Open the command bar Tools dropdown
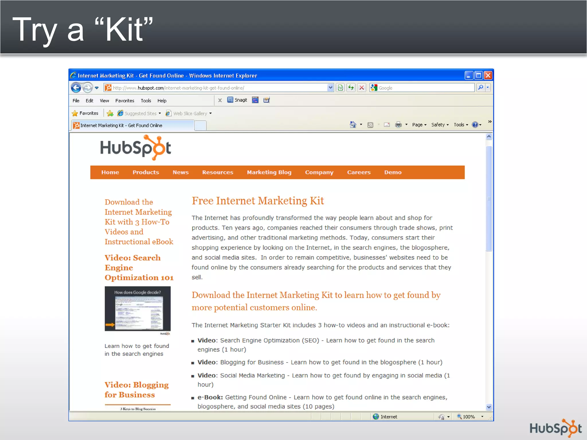 coord(461,125)
